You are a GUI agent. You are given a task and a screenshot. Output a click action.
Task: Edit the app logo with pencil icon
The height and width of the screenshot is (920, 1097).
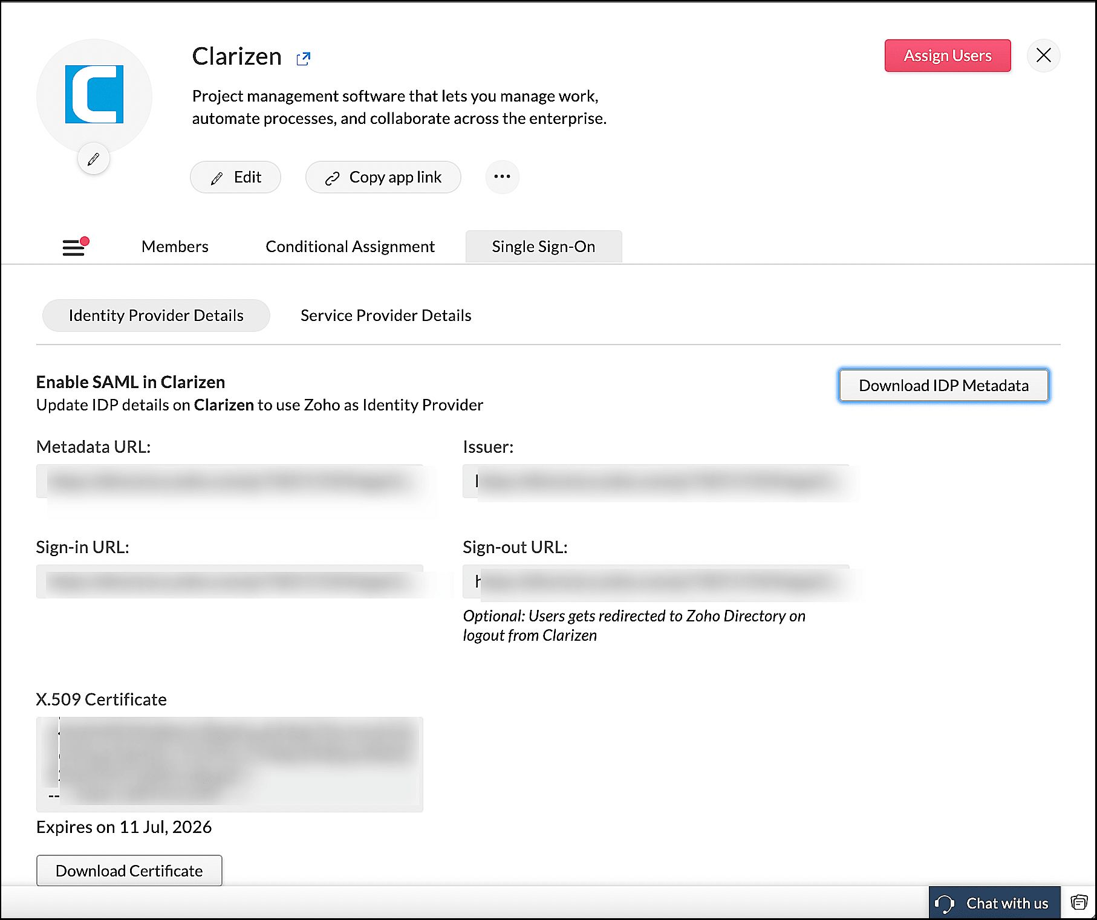(93, 160)
